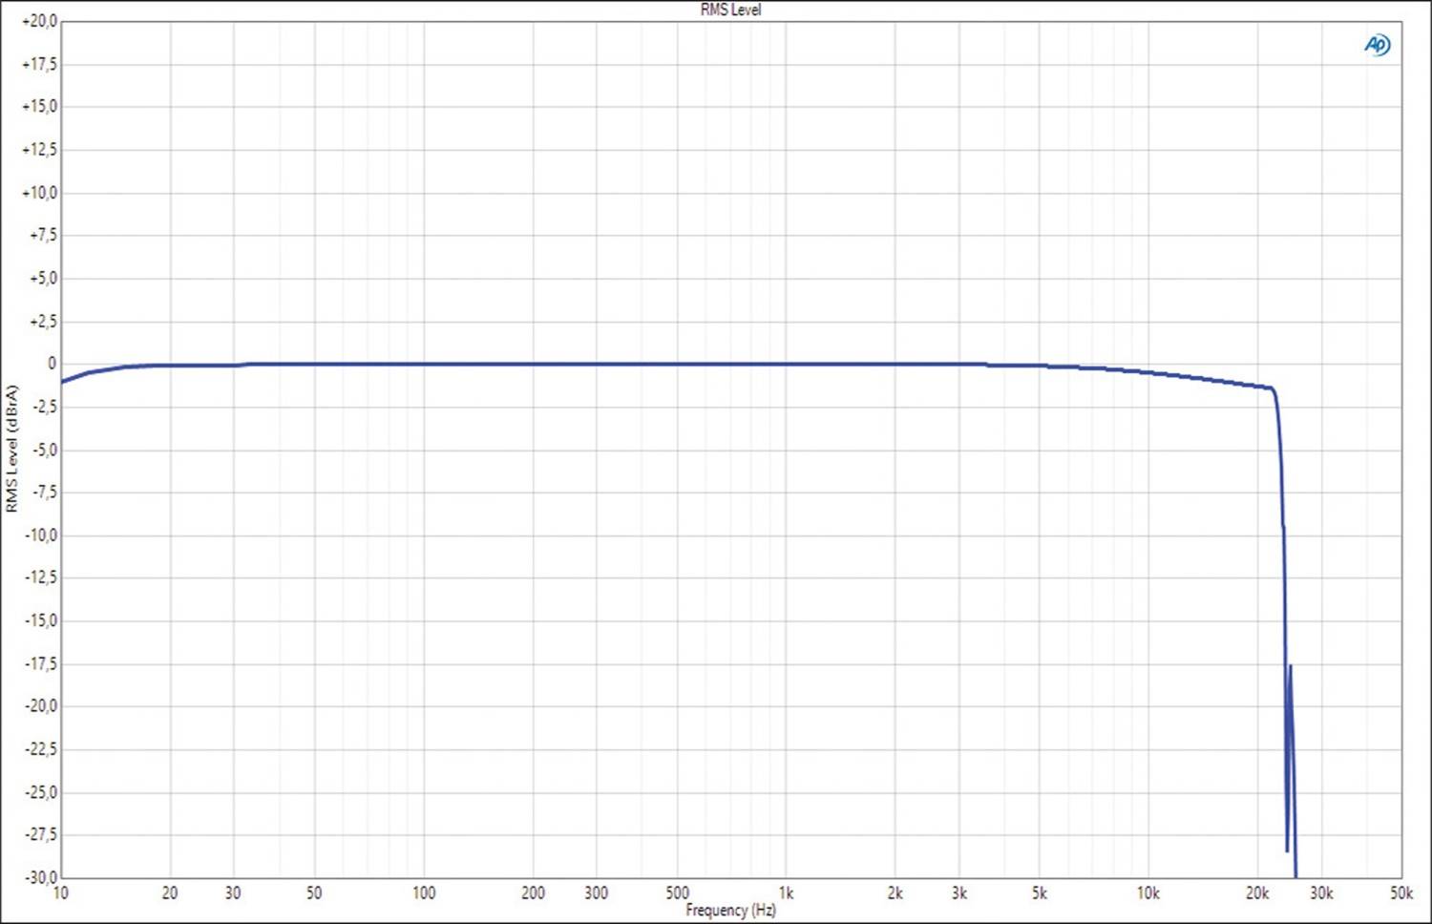Click the RMS Level (dBrA) vertical axis label

[x=11, y=449]
